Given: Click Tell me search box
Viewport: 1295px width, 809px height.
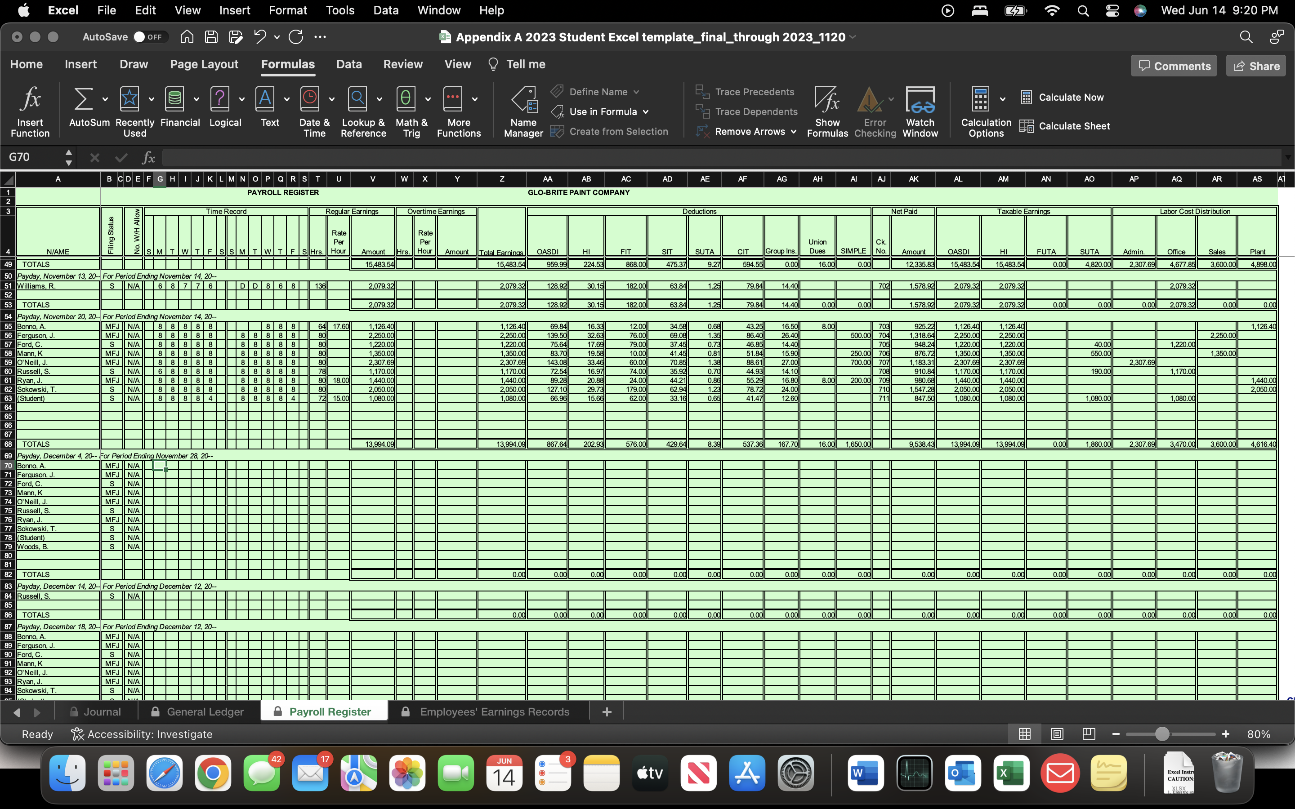Looking at the screenshot, I should [517, 64].
